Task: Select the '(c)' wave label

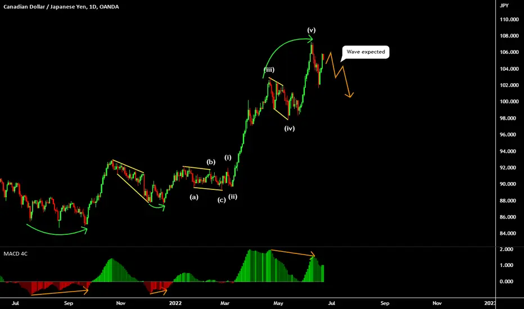Action: (222, 200)
